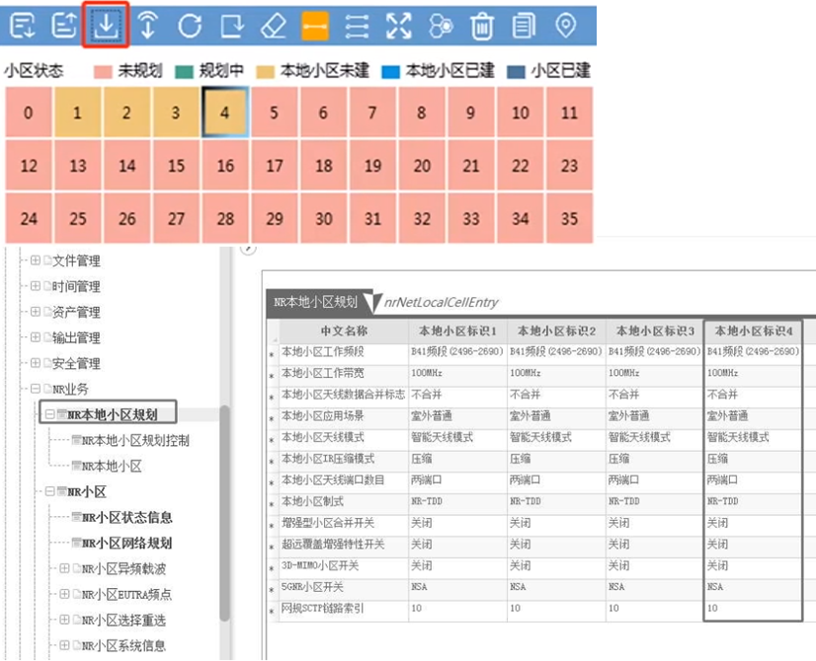This screenshot has width=816, height=661.
Task: Click the highlighted download icon in the toolbar
Action: pyautogui.click(x=106, y=25)
